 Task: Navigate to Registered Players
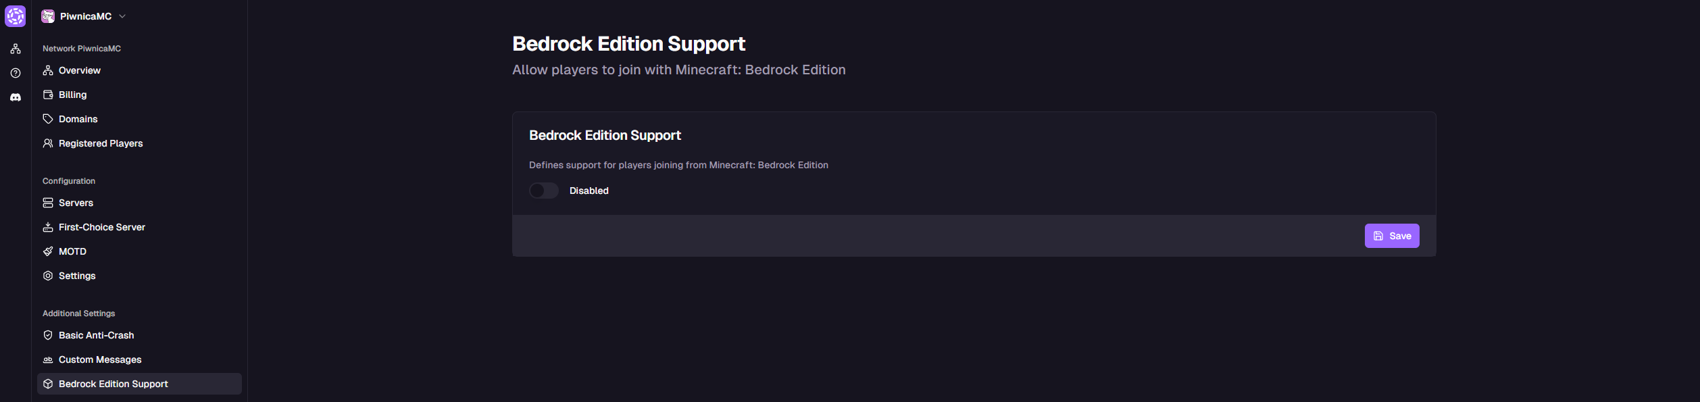[x=100, y=143]
